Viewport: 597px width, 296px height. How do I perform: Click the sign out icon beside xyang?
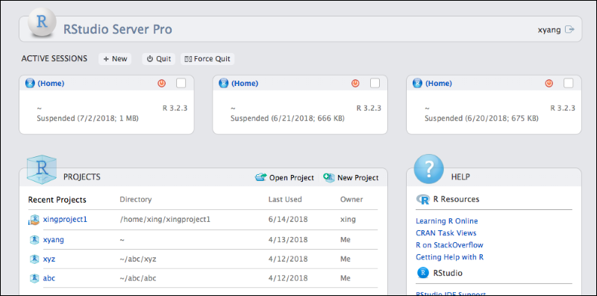569,29
